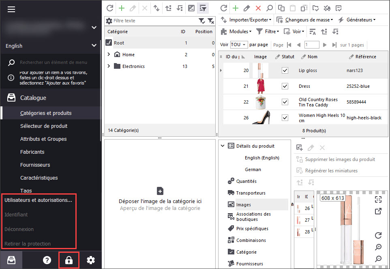This screenshot has width=390, height=269.
Task: Click the lock icon in the bottom bar
Action: point(69,261)
